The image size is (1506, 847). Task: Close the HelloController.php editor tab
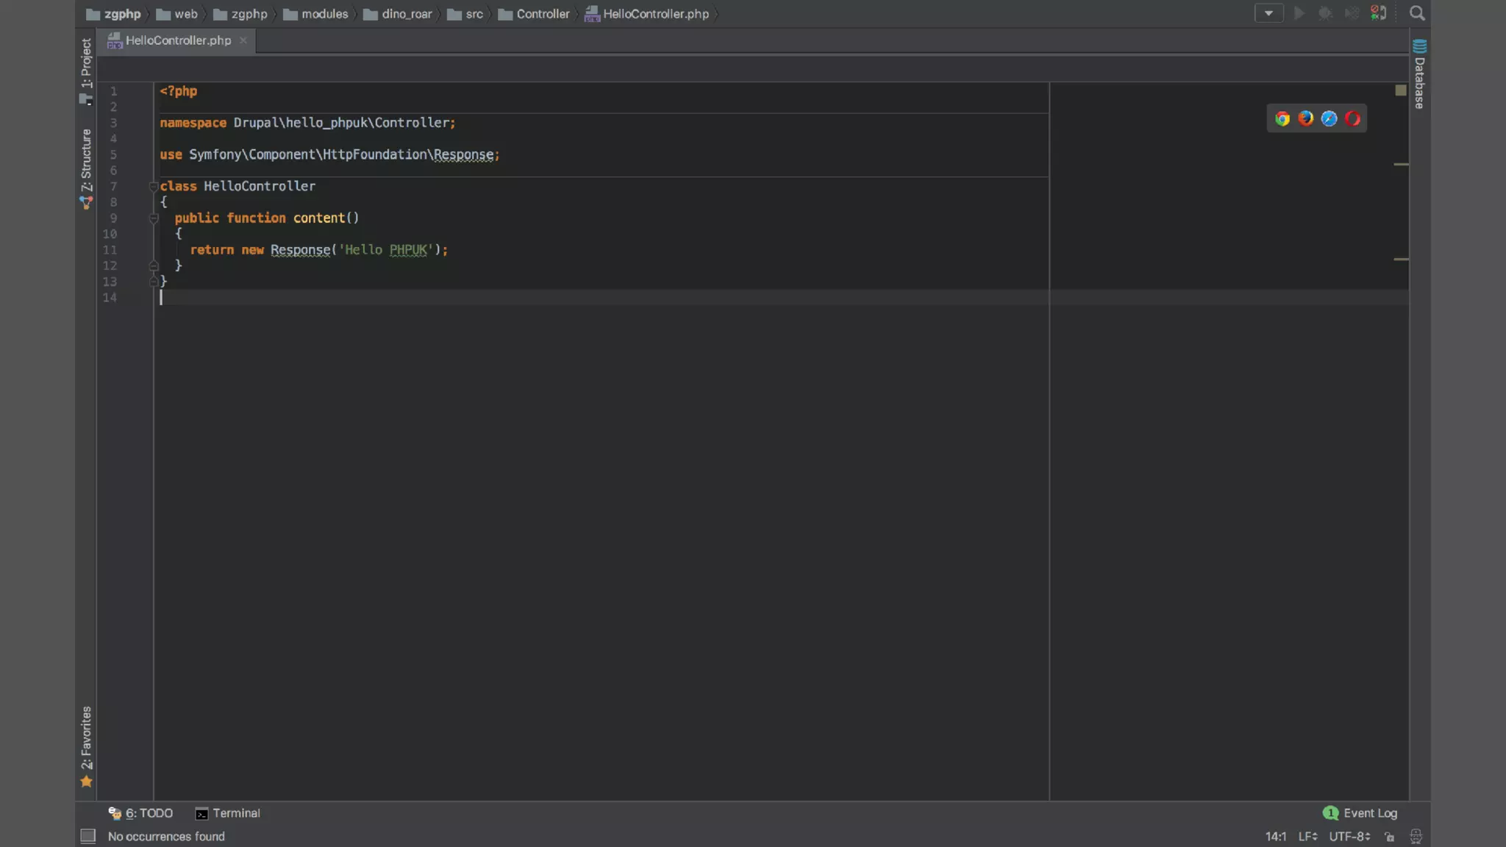(x=243, y=40)
